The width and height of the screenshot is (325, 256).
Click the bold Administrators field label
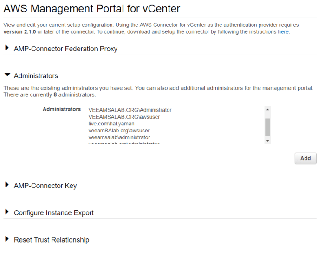[62, 109]
